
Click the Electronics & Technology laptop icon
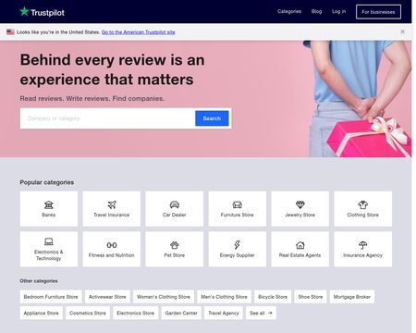pos(49,241)
